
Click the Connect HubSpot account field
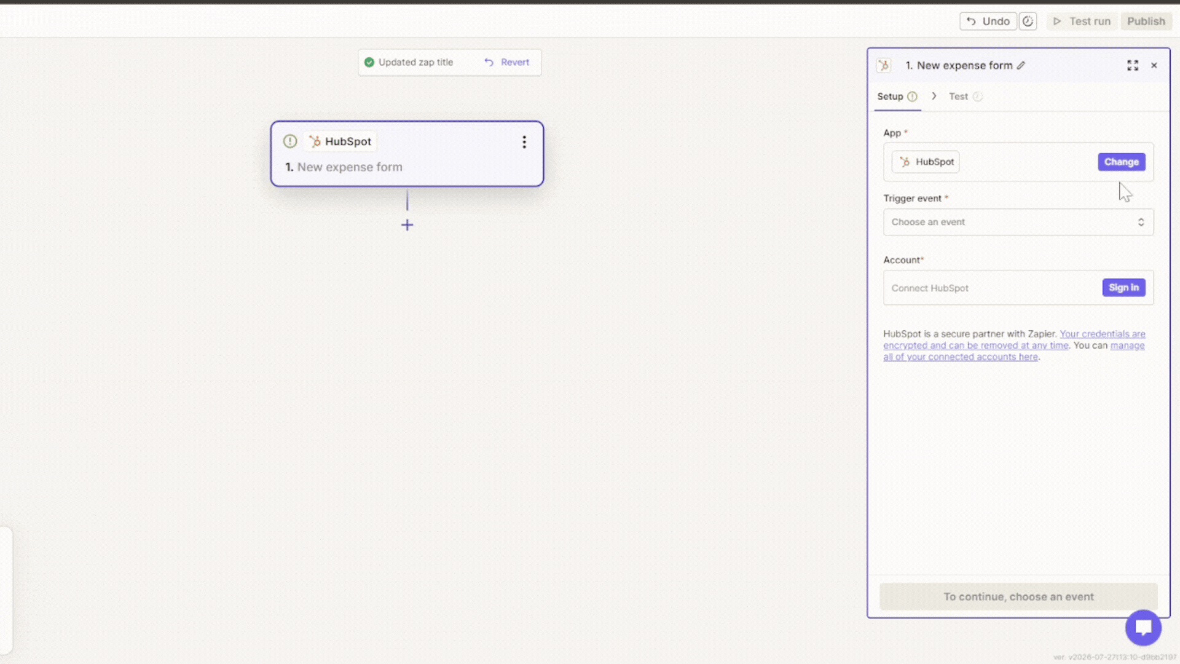coord(1018,288)
